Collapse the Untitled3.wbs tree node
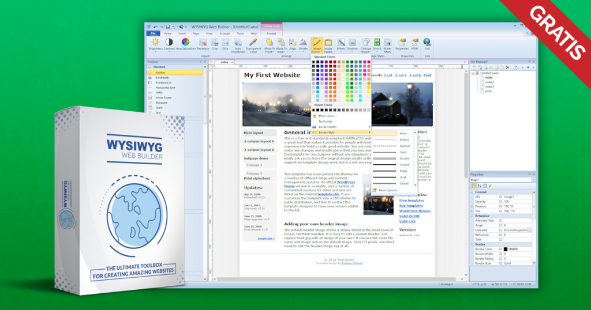591x310 pixels. [x=473, y=73]
